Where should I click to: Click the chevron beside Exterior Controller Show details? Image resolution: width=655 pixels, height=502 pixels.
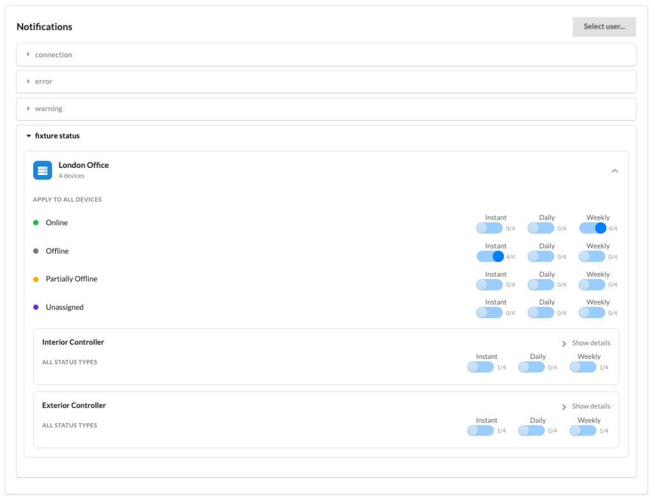pyautogui.click(x=564, y=407)
